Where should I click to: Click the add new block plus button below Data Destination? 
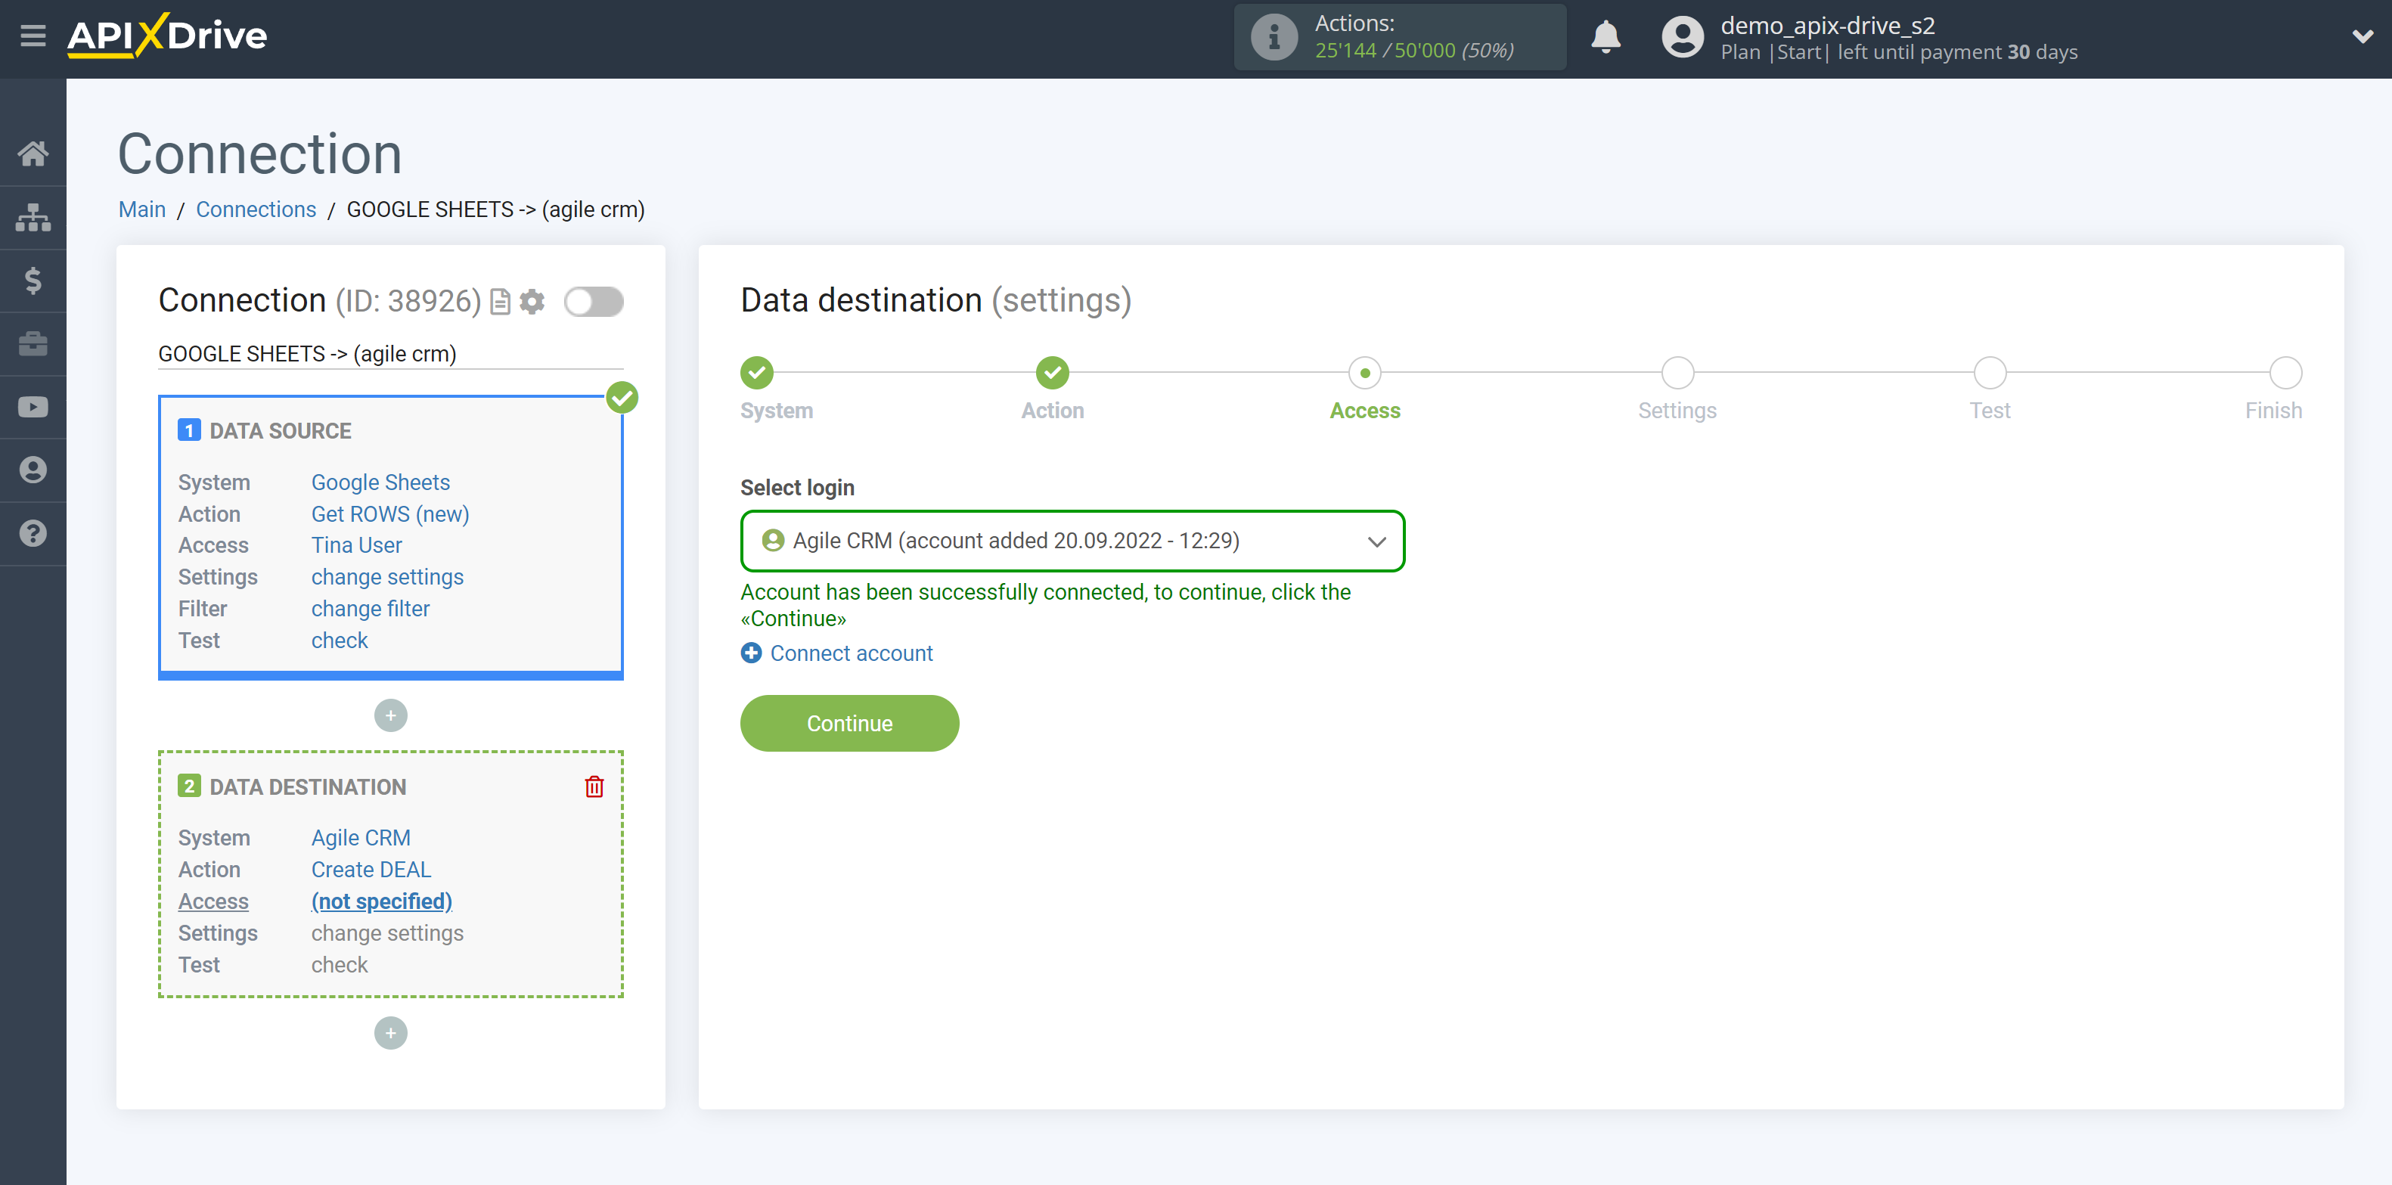tap(390, 1032)
